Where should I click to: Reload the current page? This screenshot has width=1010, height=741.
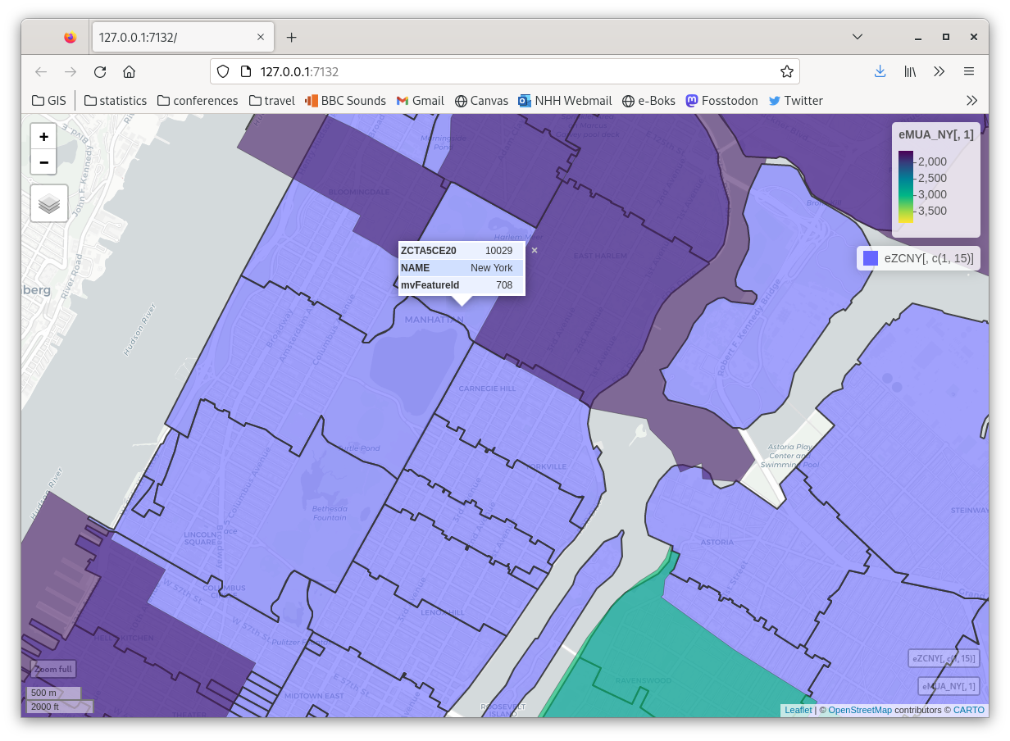99,71
